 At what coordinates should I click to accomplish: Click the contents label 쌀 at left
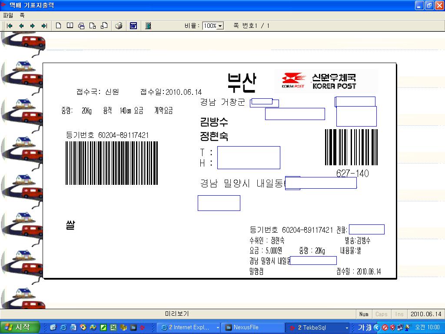tap(70, 225)
